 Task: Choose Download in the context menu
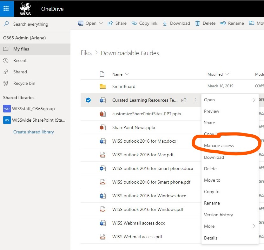230,157
